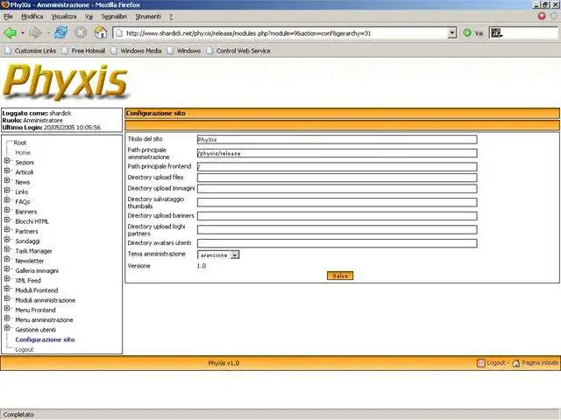
Task: Focus the Directory avatars utenti field
Action: 337,243
